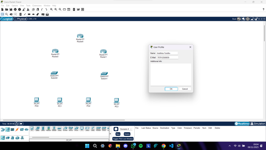Click OK in User Profile dialog

point(171,89)
